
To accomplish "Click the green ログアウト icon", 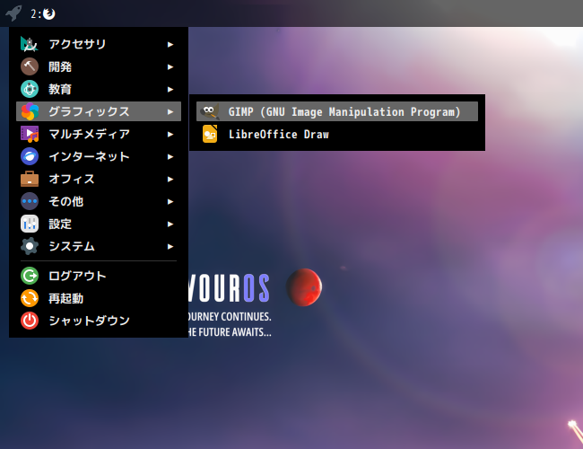I will [x=30, y=276].
